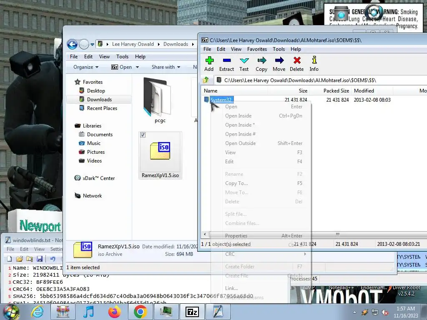Open the 7-Zip Favorites menu

point(257,49)
